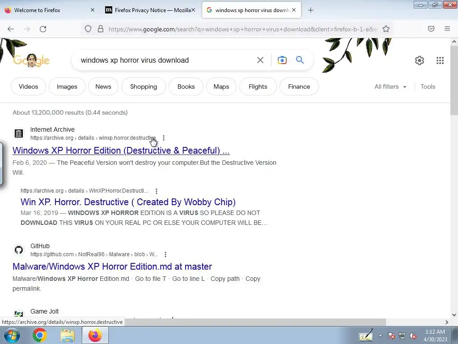Open Save to Pocket icon
Screen dimensions: 458x344
pyautogui.click(x=431, y=29)
